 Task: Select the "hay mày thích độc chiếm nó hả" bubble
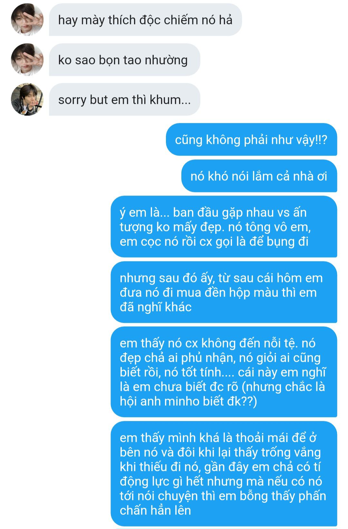(145, 20)
